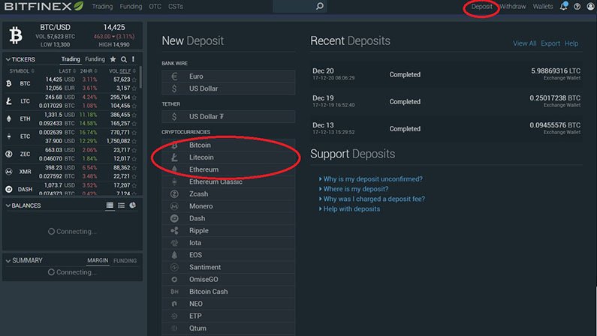Select US Dollar Tether deposit option
This screenshot has height=336, width=597.
(228, 117)
